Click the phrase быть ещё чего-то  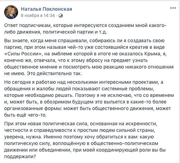click(x=25, y=115)
